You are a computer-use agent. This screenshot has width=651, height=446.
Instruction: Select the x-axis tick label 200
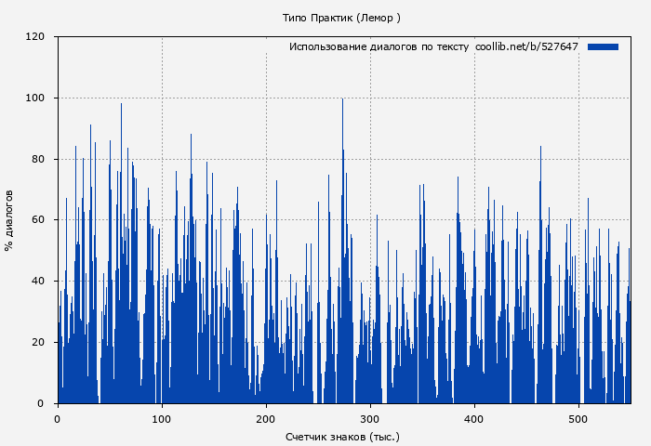pyautogui.click(x=266, y=418)
